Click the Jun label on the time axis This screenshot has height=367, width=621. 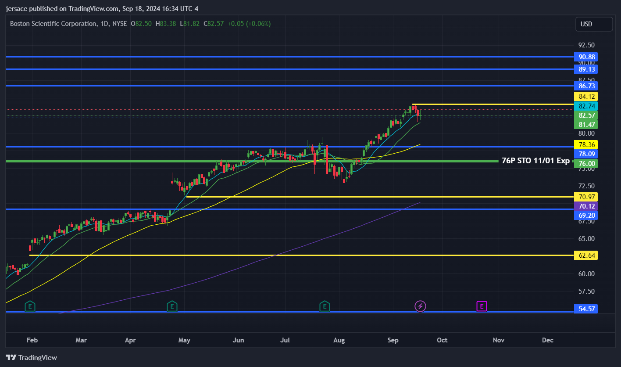click(x=238, y=340)
